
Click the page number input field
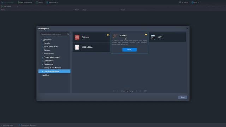[127, 91]
